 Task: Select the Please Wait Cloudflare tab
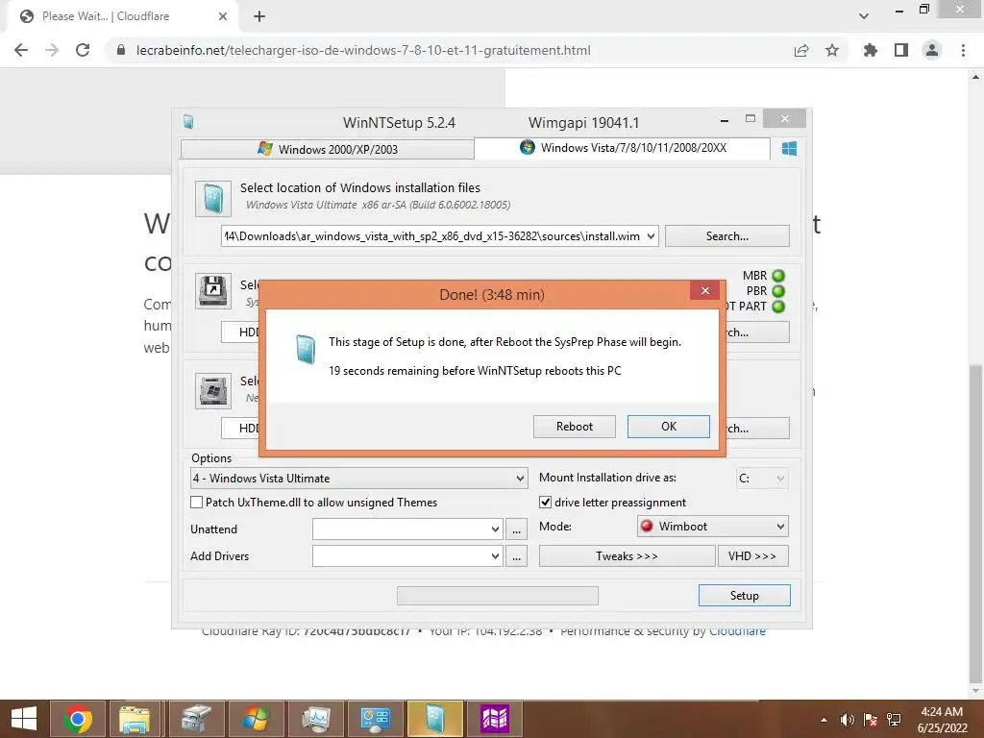122,16
